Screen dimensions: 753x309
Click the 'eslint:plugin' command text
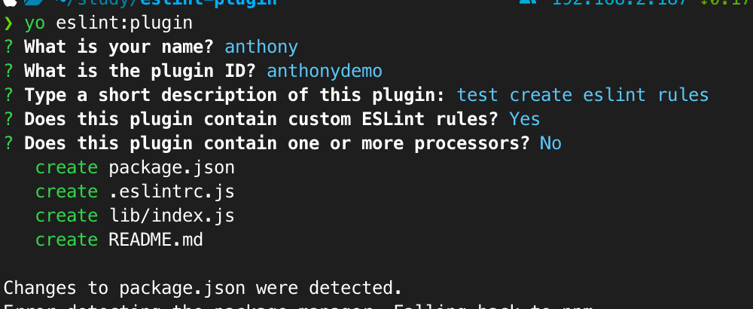click(x=124, y=23)
